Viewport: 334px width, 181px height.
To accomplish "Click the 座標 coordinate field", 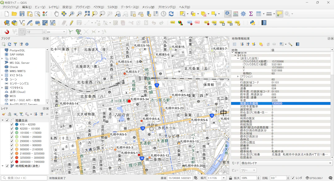I will coord(180,178).
